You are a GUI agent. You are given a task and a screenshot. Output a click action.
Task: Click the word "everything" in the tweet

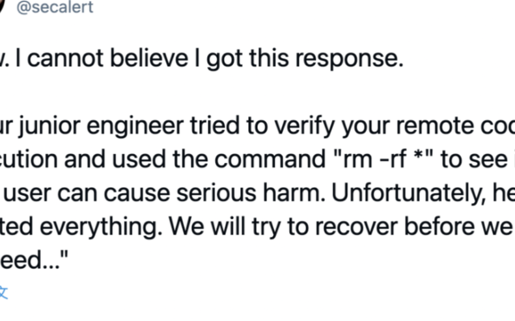[x=101, y=227]
